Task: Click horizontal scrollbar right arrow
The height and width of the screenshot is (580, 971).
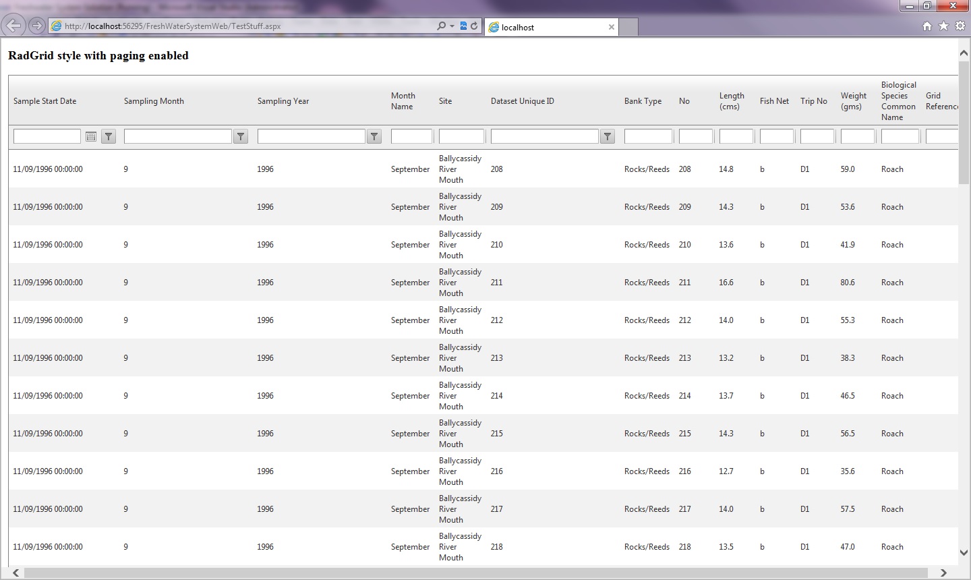Action: pos(943,573)
